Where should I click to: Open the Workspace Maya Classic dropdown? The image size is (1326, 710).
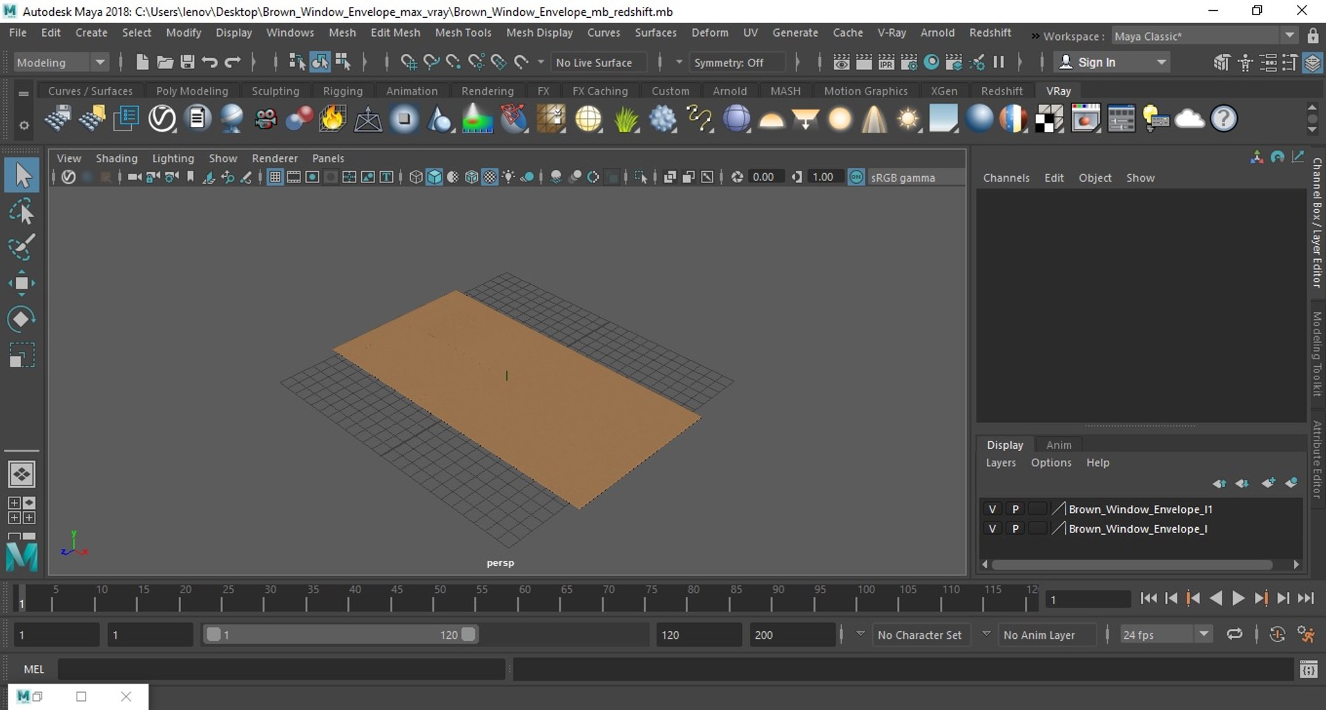[x=1205, y=36]
